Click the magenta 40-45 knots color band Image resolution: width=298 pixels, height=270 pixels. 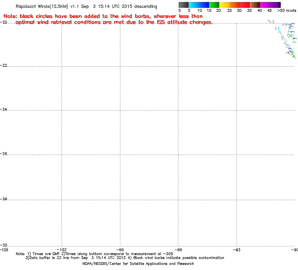pos(265,5)
